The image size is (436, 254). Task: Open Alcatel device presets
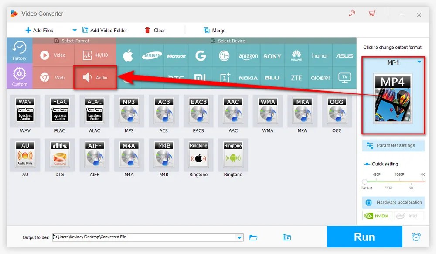point(320,78)
